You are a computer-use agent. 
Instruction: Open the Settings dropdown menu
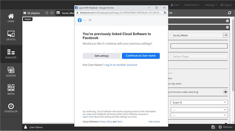pyautogui.click(x=211, y=5)
